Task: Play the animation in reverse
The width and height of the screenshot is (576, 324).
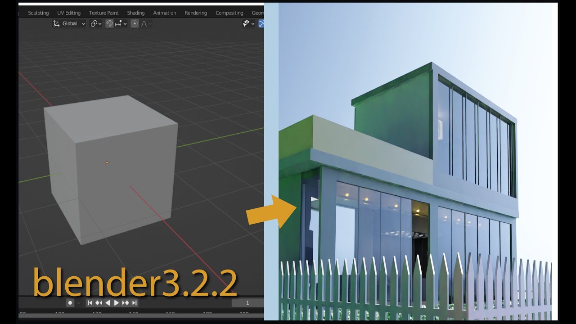Action: tap(108, 303)
